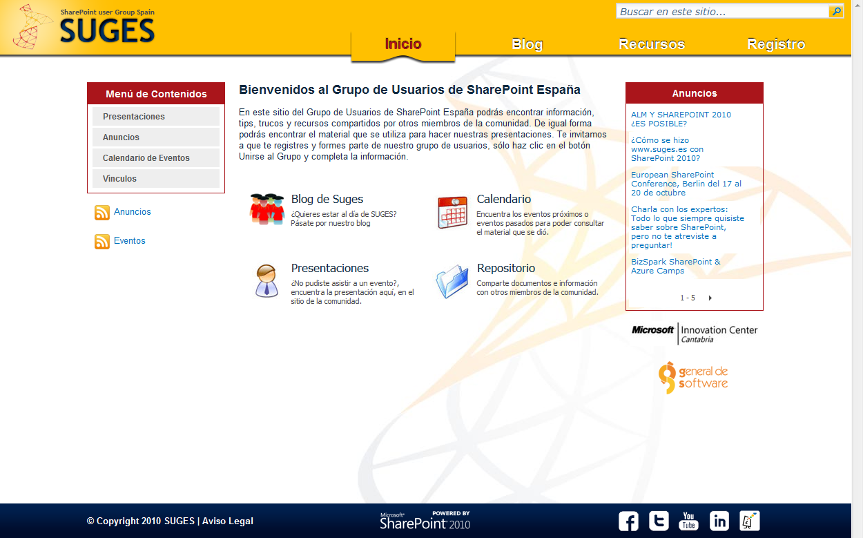Click the search magnifier icon

click(x=835, y=12)
